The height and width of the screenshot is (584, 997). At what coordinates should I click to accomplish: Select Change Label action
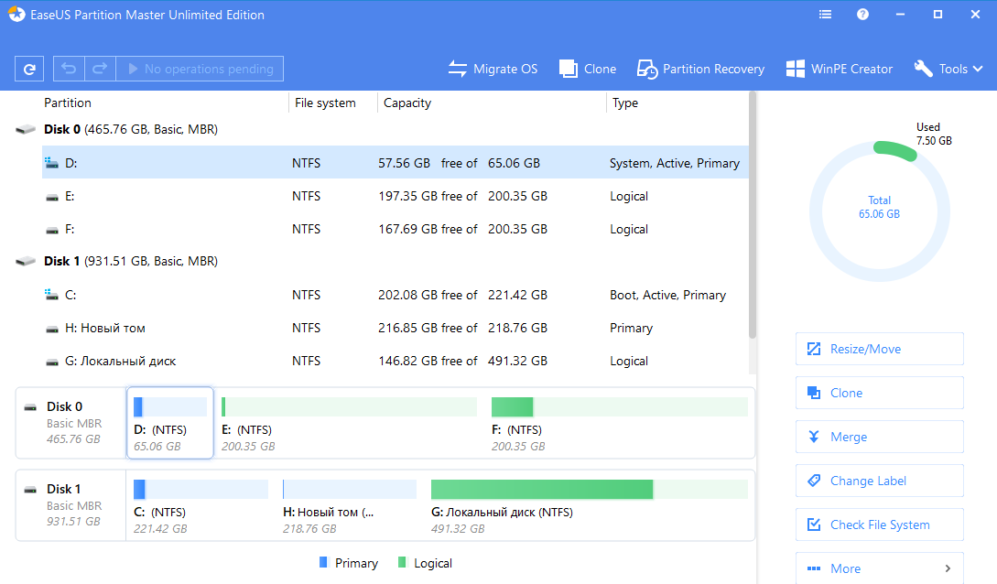tap(879, 481)
